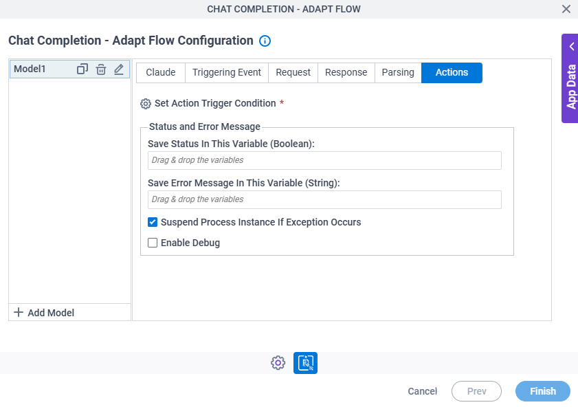Open Set Action Trigger Condition gear
The height and width of the screenshot is (407, 578).
coord(146,104)
